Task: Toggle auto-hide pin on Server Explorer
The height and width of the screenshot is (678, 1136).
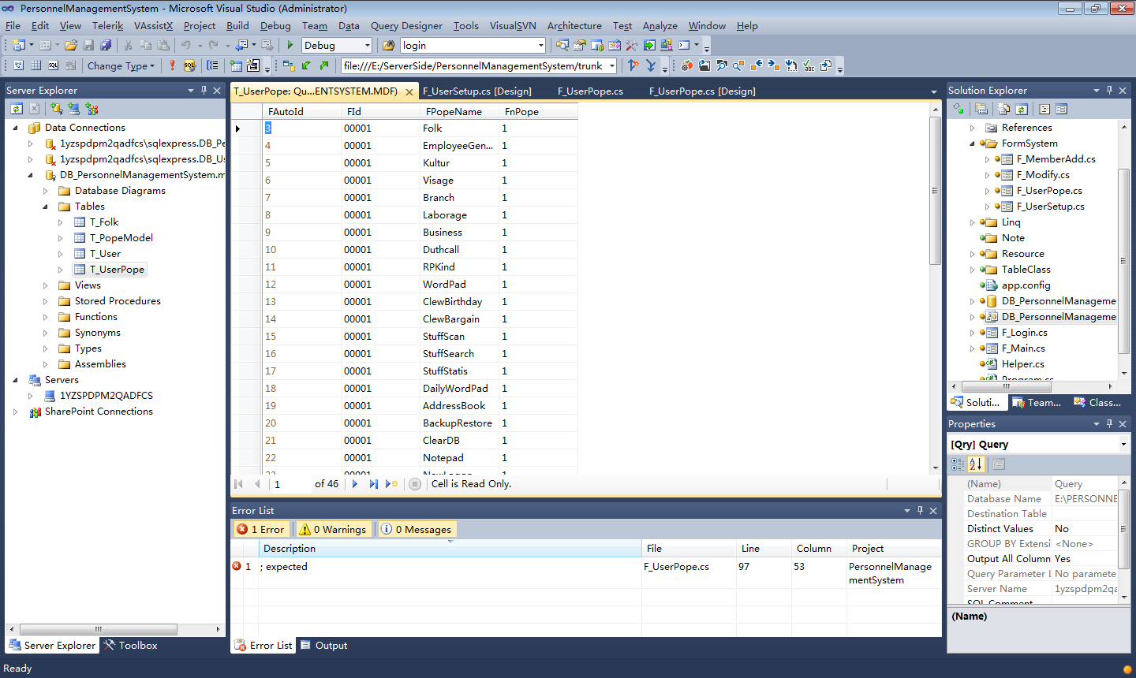Action: [204, 91]
